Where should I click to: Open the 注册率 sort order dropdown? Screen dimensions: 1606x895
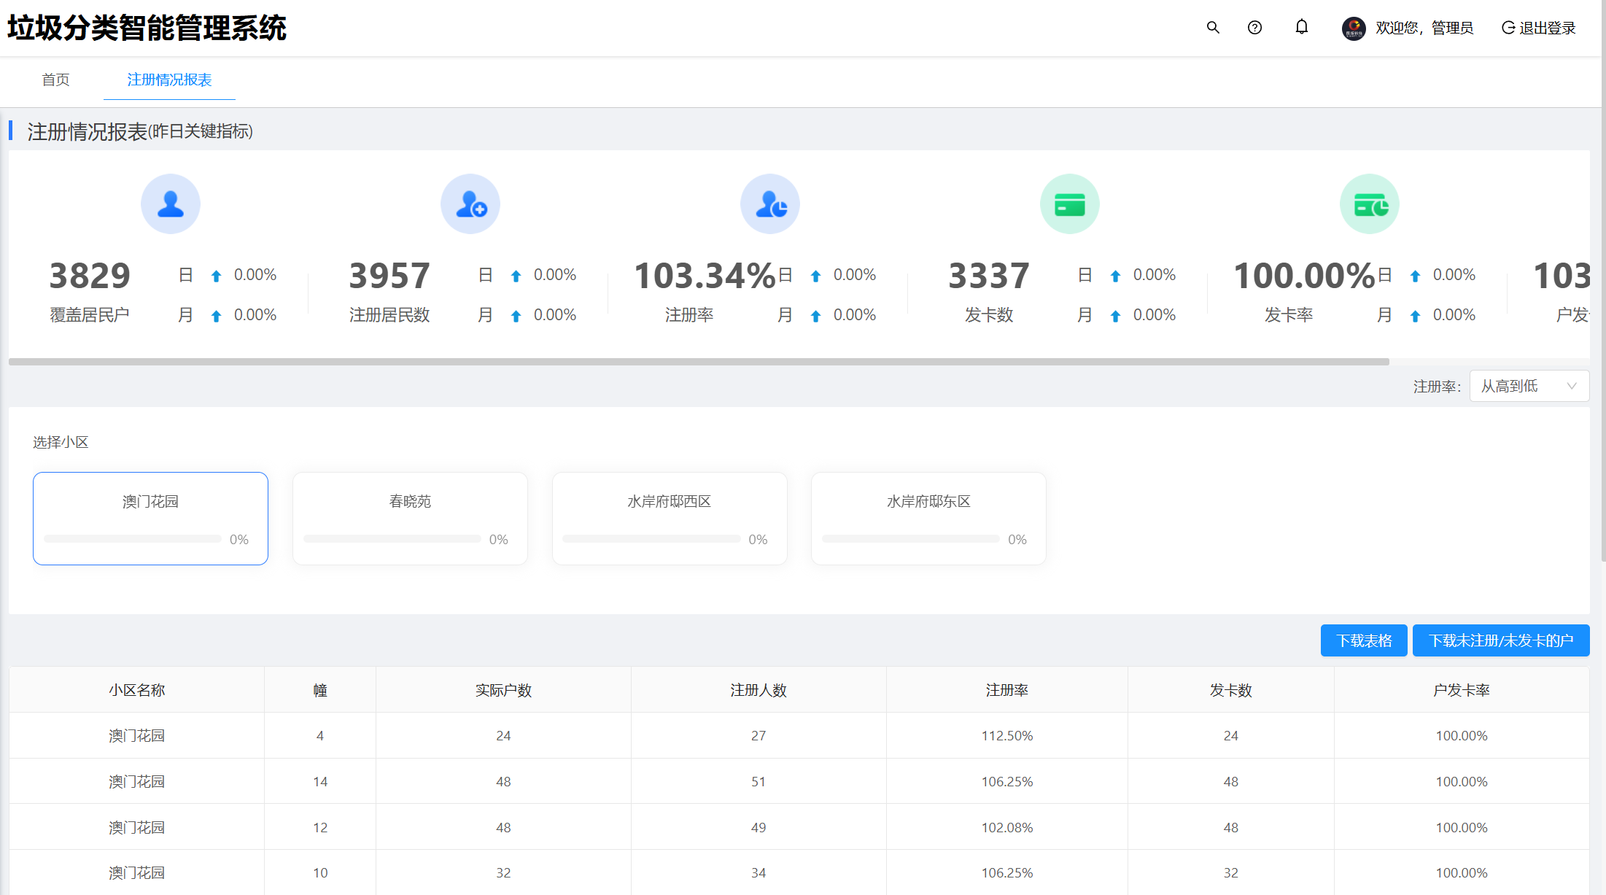click(1529, 386)
